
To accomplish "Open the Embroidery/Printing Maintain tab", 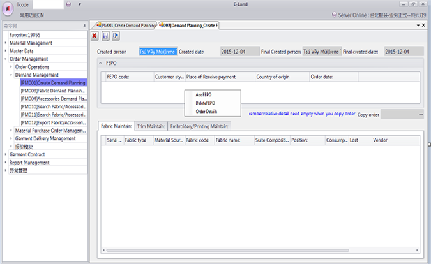I will coord(199,126).
